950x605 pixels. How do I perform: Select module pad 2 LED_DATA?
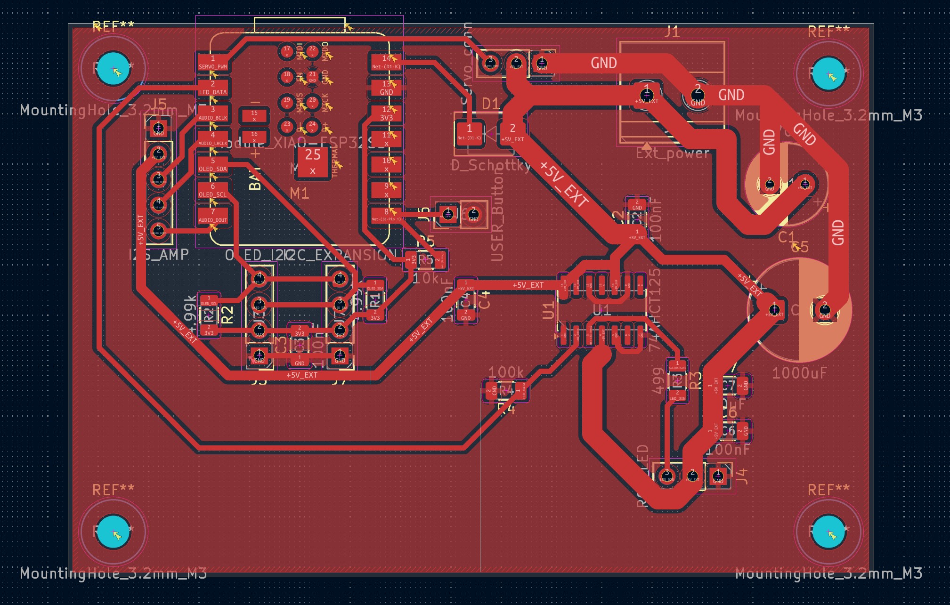[x=213, y=88]
